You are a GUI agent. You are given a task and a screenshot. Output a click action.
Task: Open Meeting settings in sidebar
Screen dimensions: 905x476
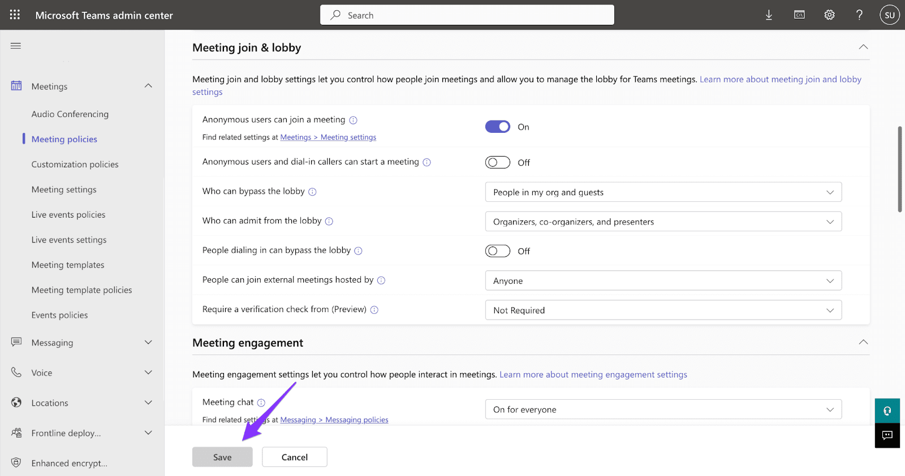[x=64, y=189]
